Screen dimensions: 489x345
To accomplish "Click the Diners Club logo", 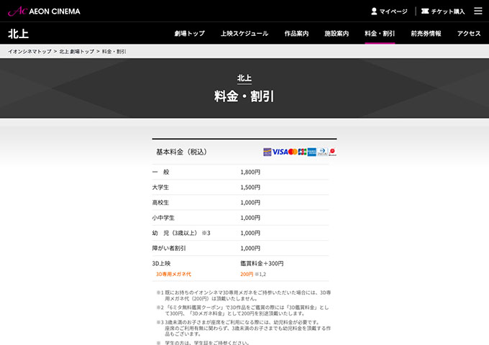I will (322, 152).
